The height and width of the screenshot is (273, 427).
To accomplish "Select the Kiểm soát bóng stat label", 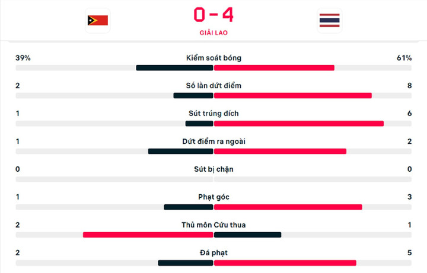I will click(x=213, y=58).
